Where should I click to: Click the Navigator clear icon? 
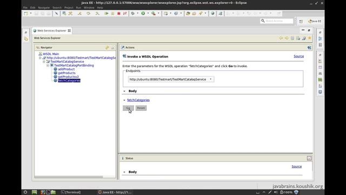coord(113,48)
